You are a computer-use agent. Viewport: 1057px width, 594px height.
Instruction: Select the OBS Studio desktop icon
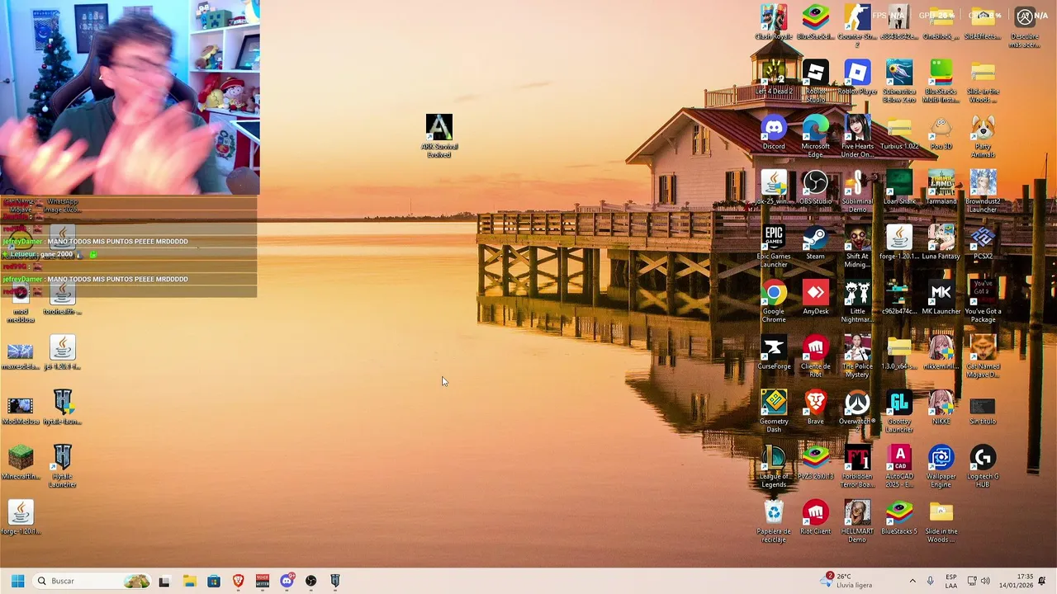pyautogui.click(x=815, y=189)
